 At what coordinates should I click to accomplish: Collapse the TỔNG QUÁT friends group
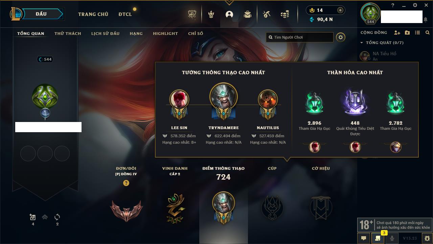pyautogui.click(x=362, y=43)
